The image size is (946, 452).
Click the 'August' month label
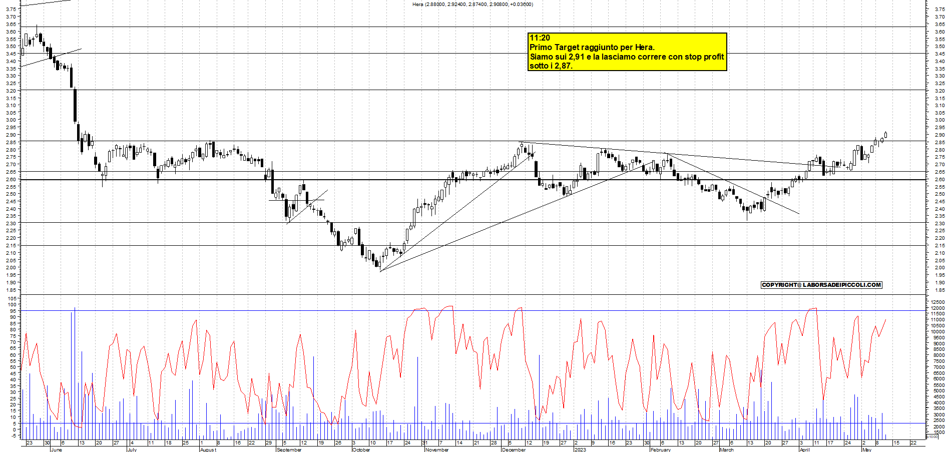point(208,449)
